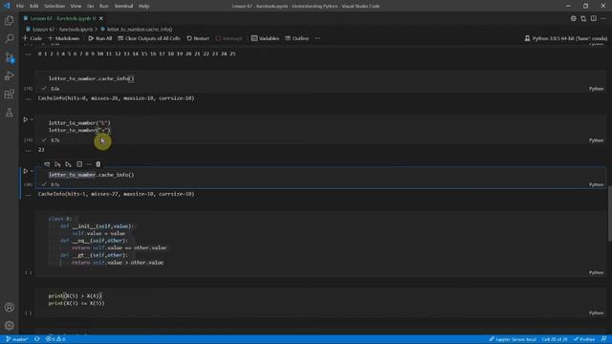
Task: Select the Lesson 67 functools.ipynb tab
Action: point(59,18)
